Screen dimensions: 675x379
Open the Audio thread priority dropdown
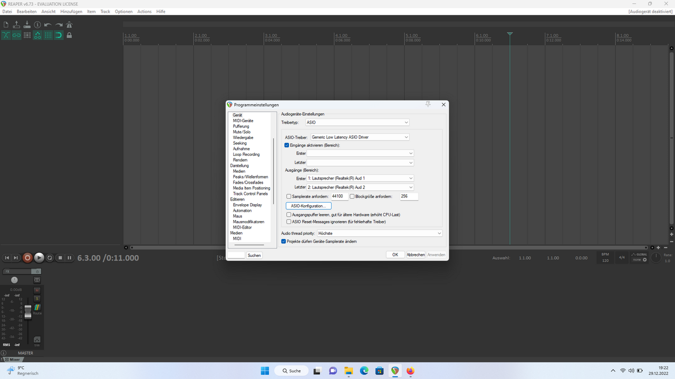tap(379, 233)
